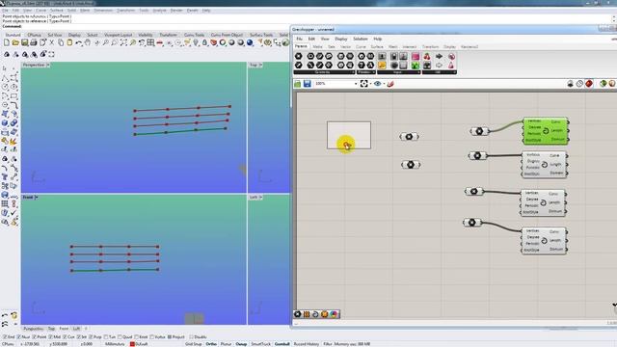
Task: Click the Point parameter icon in Grasshopper Params
Action: coord(299,56)
